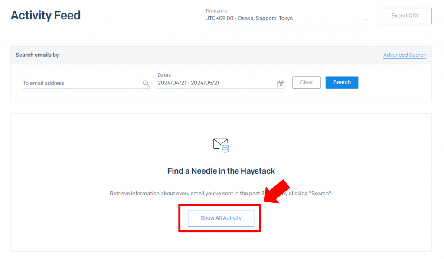Screen dimensions: 444x259
Task: Click the "Search emails by:" label
Action: pos(38,55)
